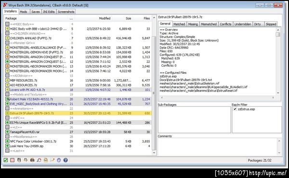Click the green checkmark status bar icon
The width and height of the screenshot is (289, 178).
[6, 160]
